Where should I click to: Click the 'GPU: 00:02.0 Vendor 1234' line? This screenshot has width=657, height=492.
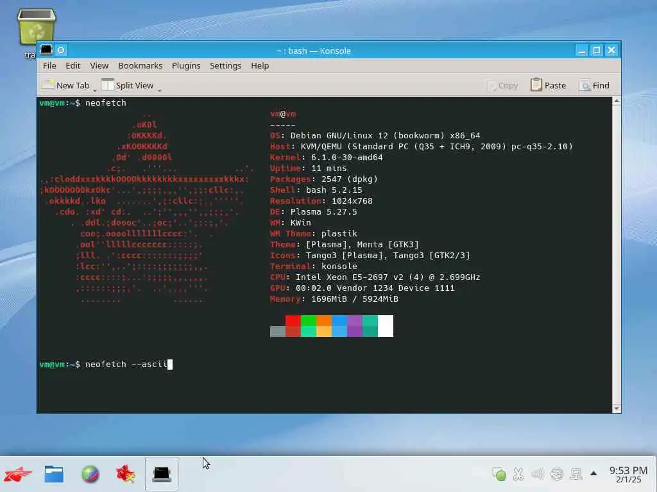click(362, 288)
